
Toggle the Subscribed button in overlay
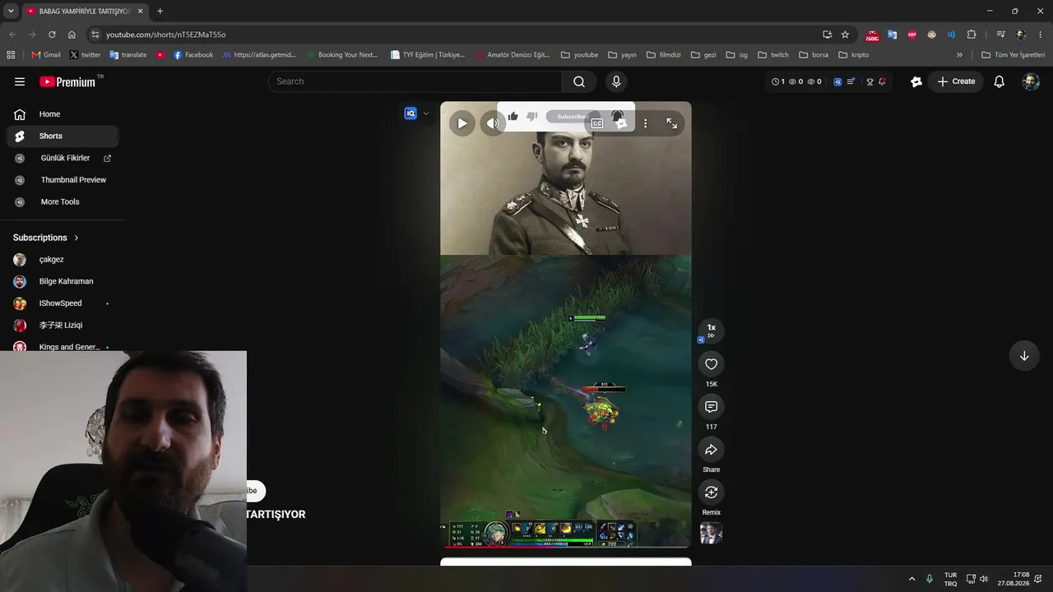pyautogui.click(x=571, y=117)
